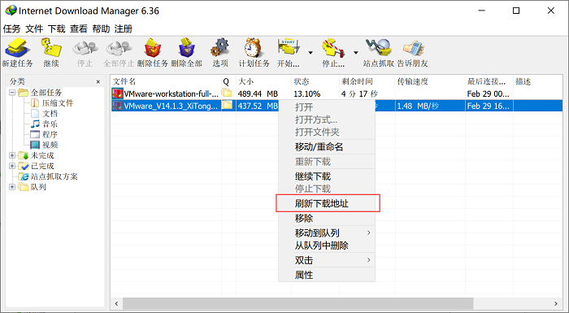Image resolution: width=569 pixels, height=313 pixels.
Task: Click the queue folder icon of VMware_V14.1.3 row
Action: click(227, 105)
